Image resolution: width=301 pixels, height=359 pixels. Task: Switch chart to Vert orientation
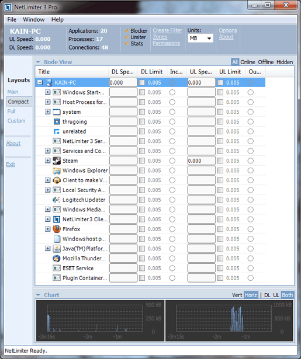click(237, 295)
